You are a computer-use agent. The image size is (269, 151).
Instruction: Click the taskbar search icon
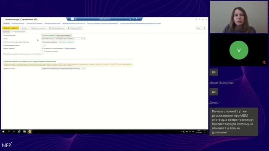8,131
